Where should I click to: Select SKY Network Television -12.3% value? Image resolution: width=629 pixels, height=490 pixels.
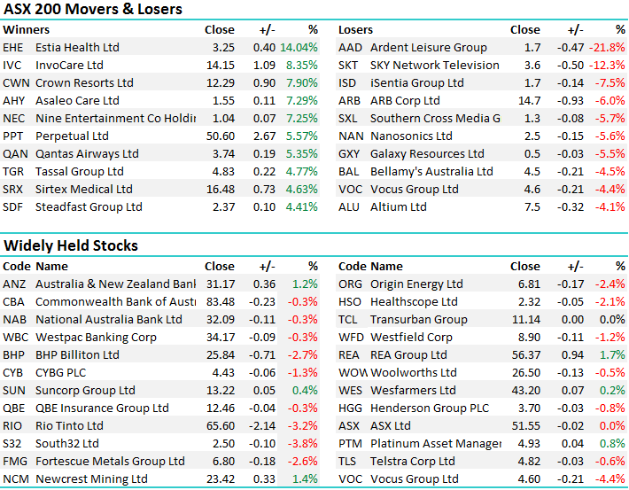608,65
